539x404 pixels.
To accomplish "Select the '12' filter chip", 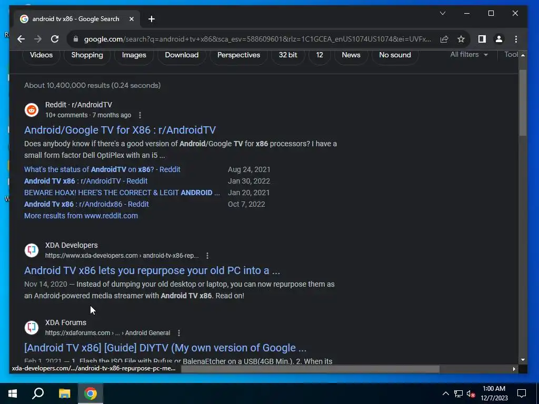I will (320, 55).
